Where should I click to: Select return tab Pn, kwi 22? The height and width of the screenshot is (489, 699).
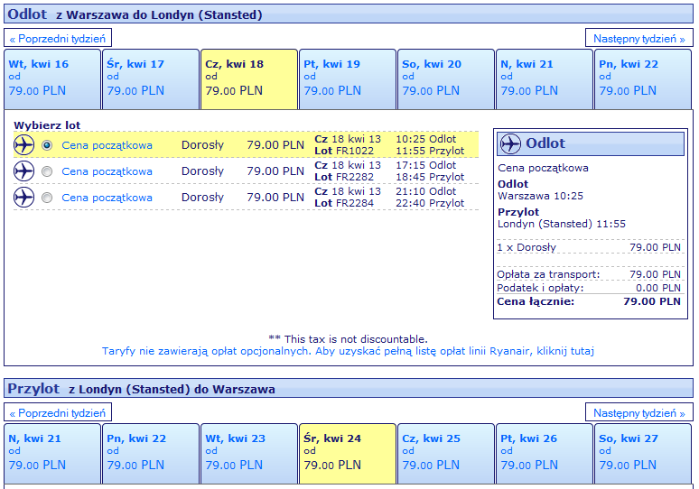click(x=151, y=454)
